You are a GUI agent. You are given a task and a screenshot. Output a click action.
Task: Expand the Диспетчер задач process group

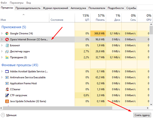[x=2, y=51]
